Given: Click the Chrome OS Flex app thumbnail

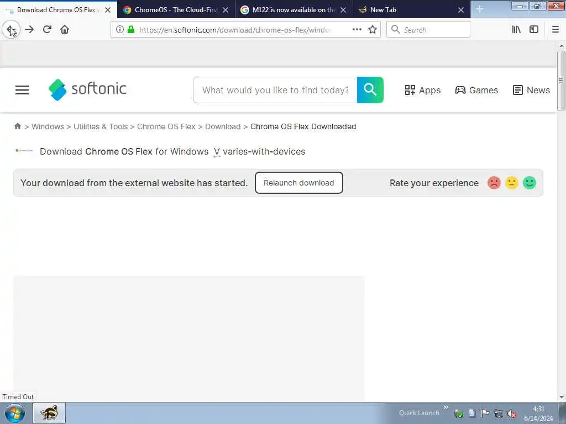Looking at the screenshot, I should pyautogui.click(x=24, y=150).
